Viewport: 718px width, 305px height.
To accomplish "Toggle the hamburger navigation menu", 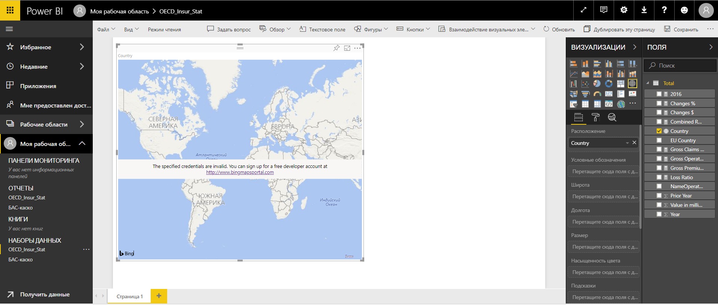I will point(10,29).
